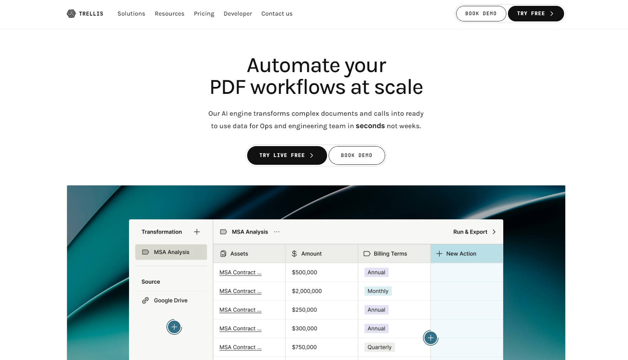Open the Resources menu
This screenshot has height=360, width=628.
point(170,14)
